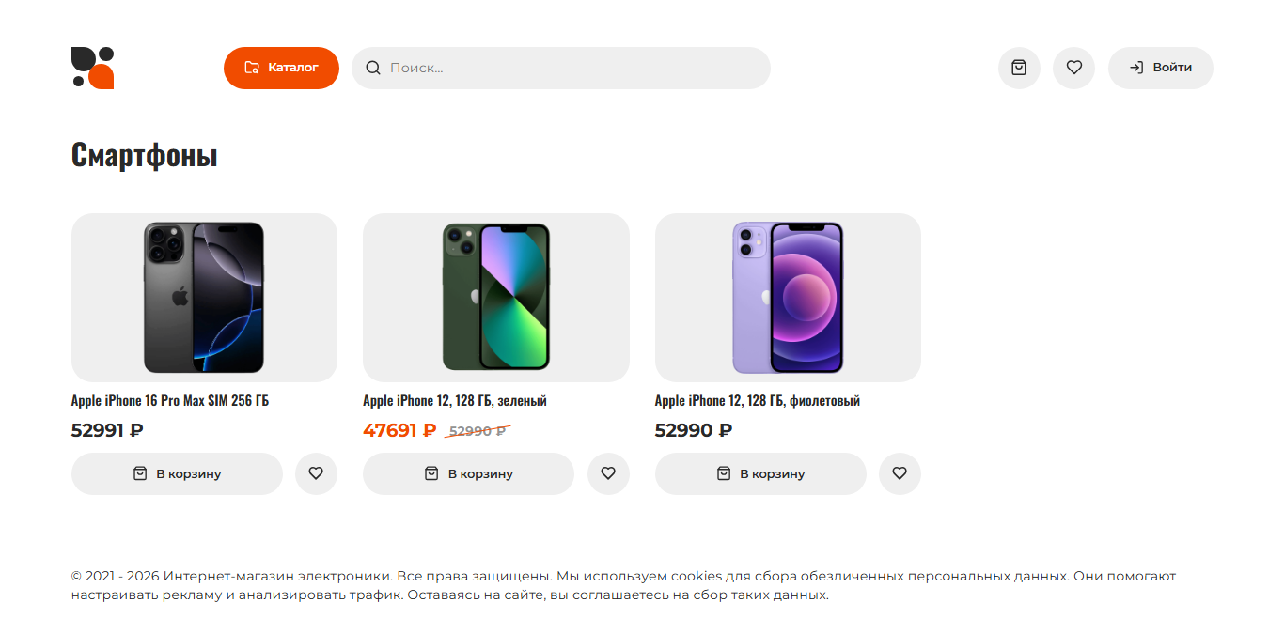Toggle favorite for purple iPhone 12

coord(900,473)
